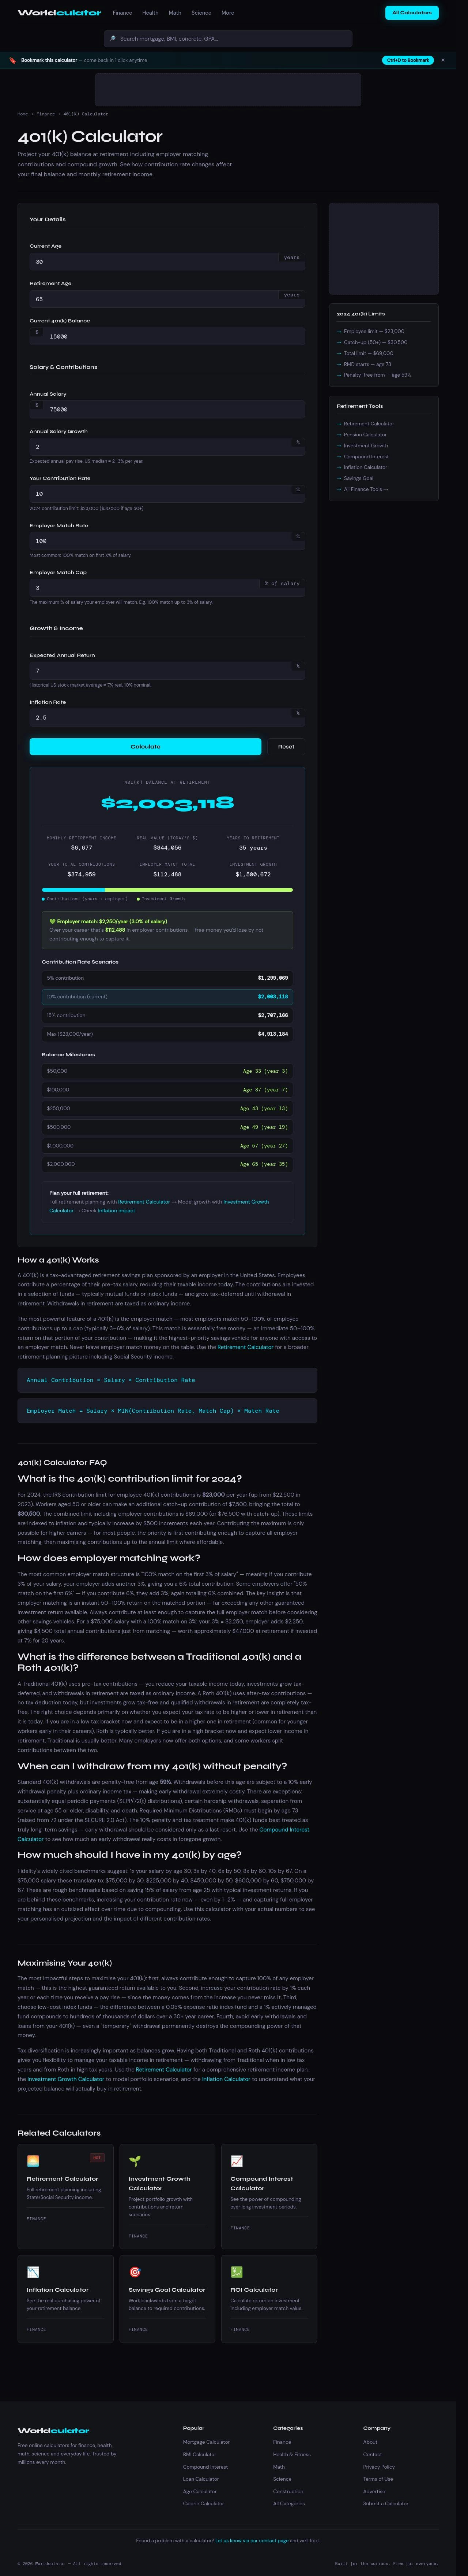Click Home in the breadcrumb
Image resolution: width=468 pixels, height=2576 pixels.
click(23, 114)
